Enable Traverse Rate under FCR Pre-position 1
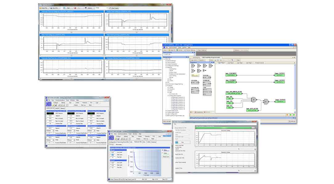 click(x=75, y=133)
